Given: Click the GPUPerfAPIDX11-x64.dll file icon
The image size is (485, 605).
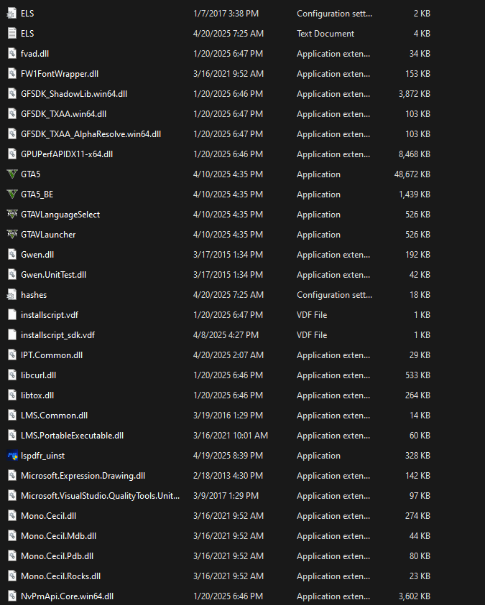Looking at the screenshot, I should point(12,154).
